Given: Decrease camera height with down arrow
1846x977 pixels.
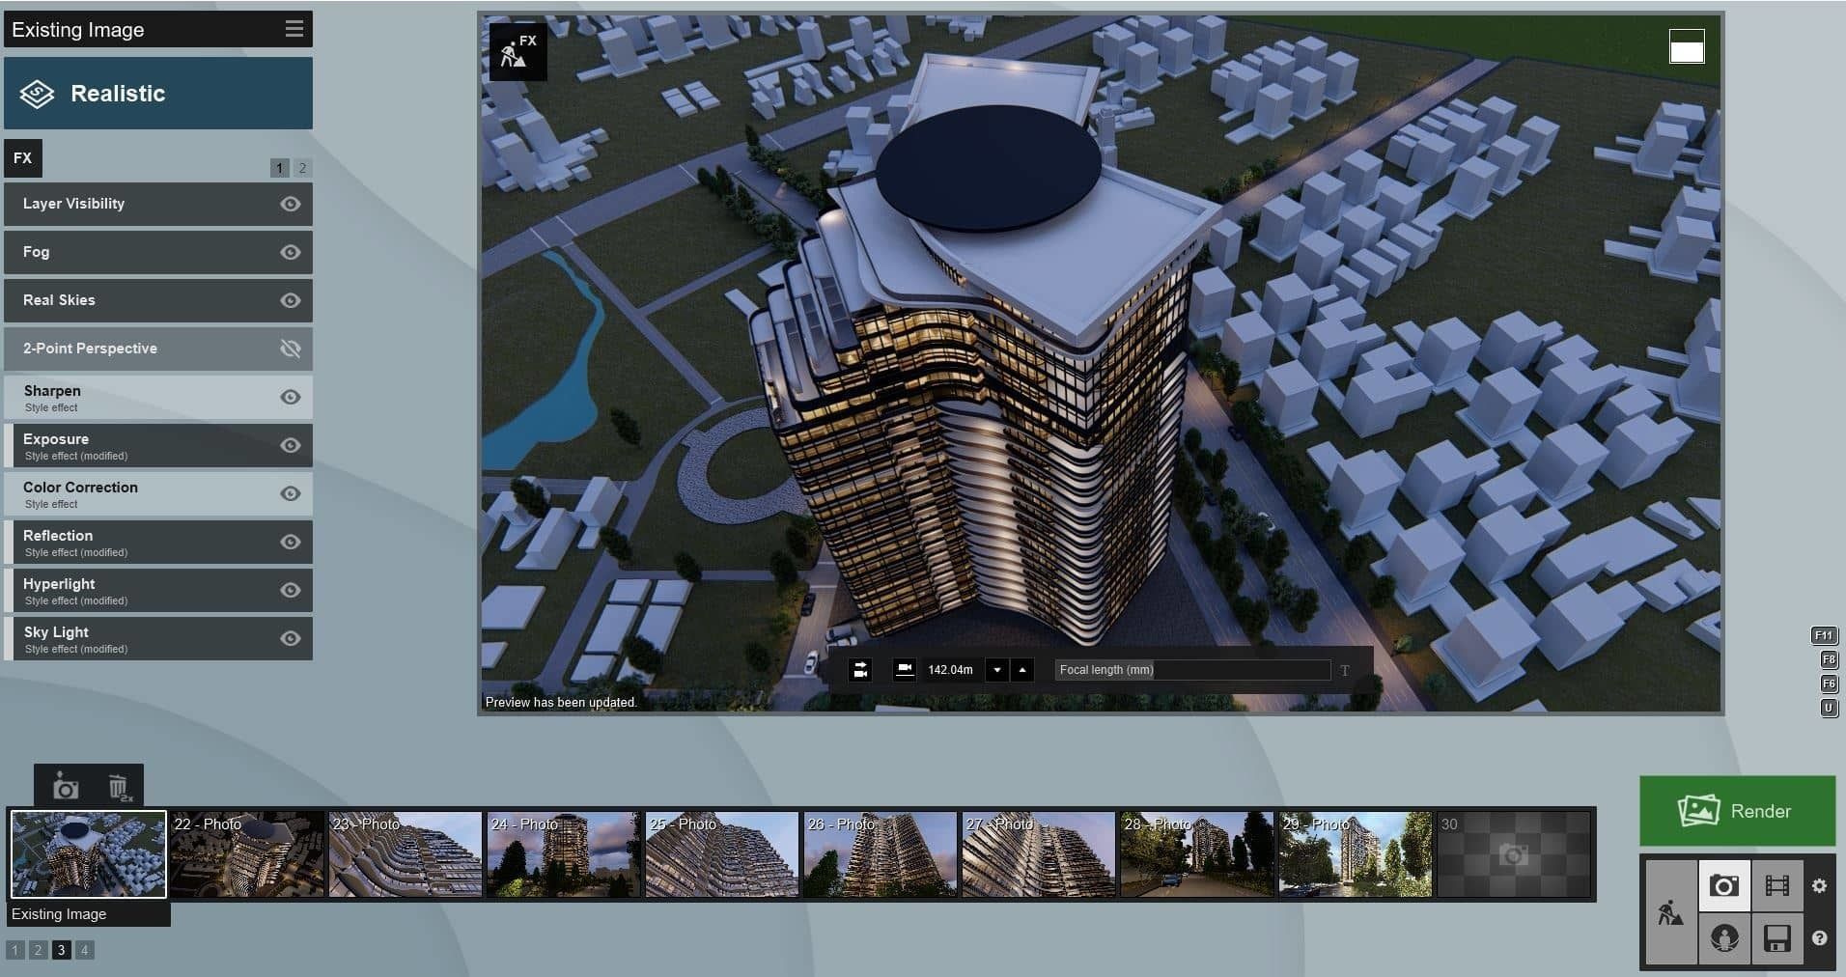Looking at the screenshot, I should [997, 670].
